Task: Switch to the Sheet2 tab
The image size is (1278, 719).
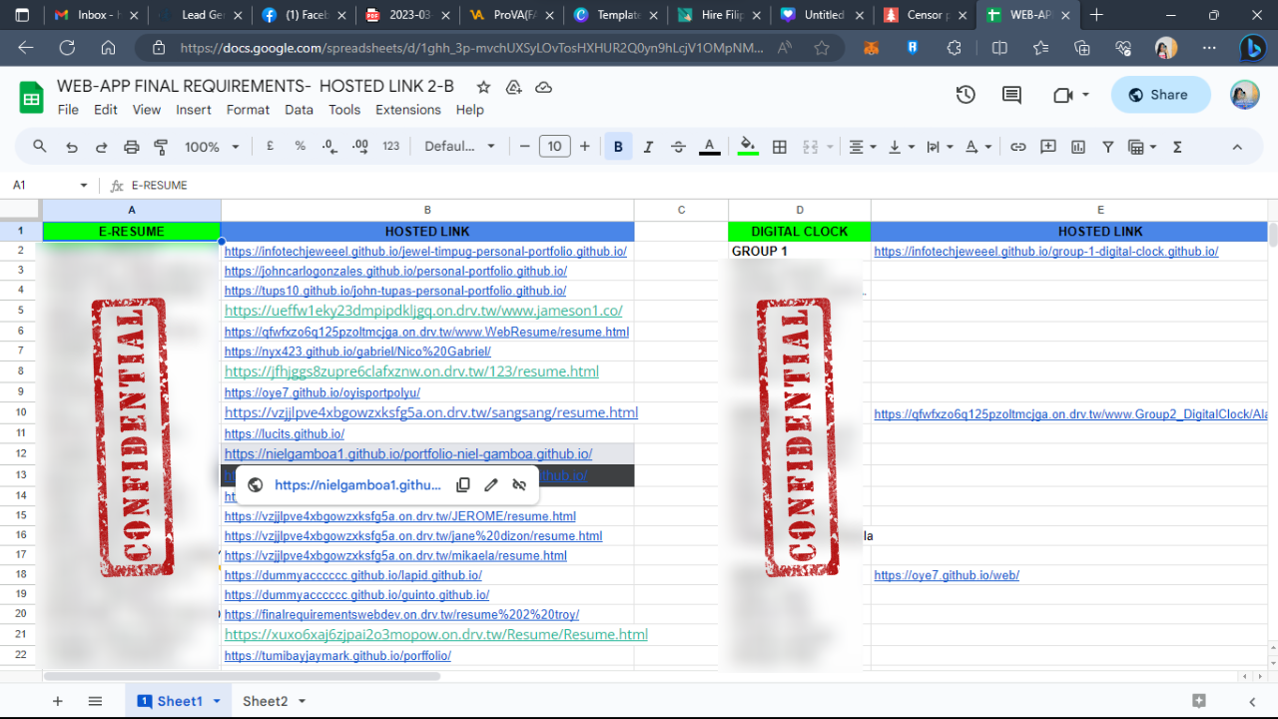Action: point(265,701)
